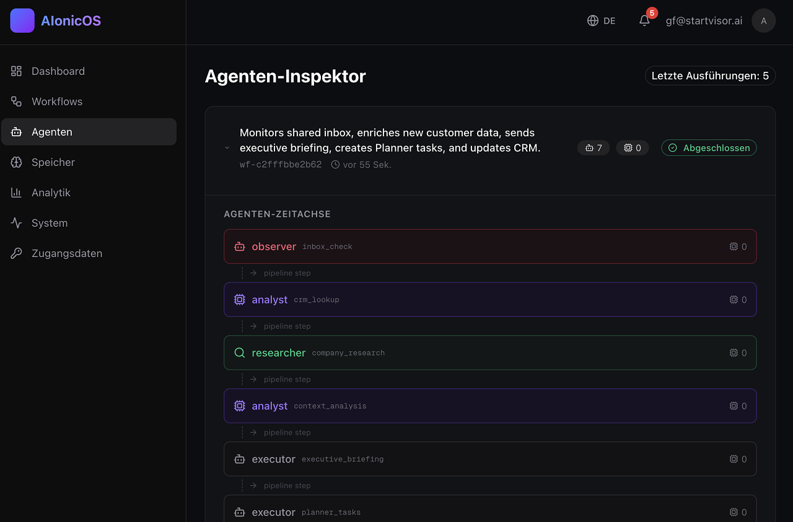Image resolution: width=793 pixels, height=522 pixels.
Task: Go to Workflows in the sidebar
Action: 57,102
